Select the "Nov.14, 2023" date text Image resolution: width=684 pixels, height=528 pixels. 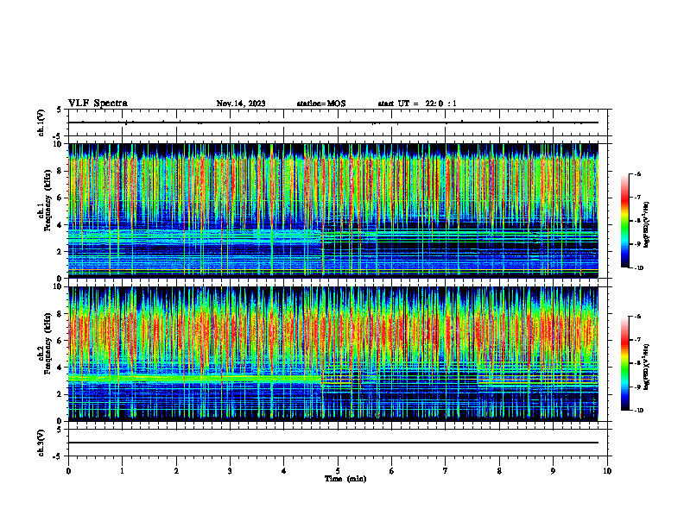(241, 104)
